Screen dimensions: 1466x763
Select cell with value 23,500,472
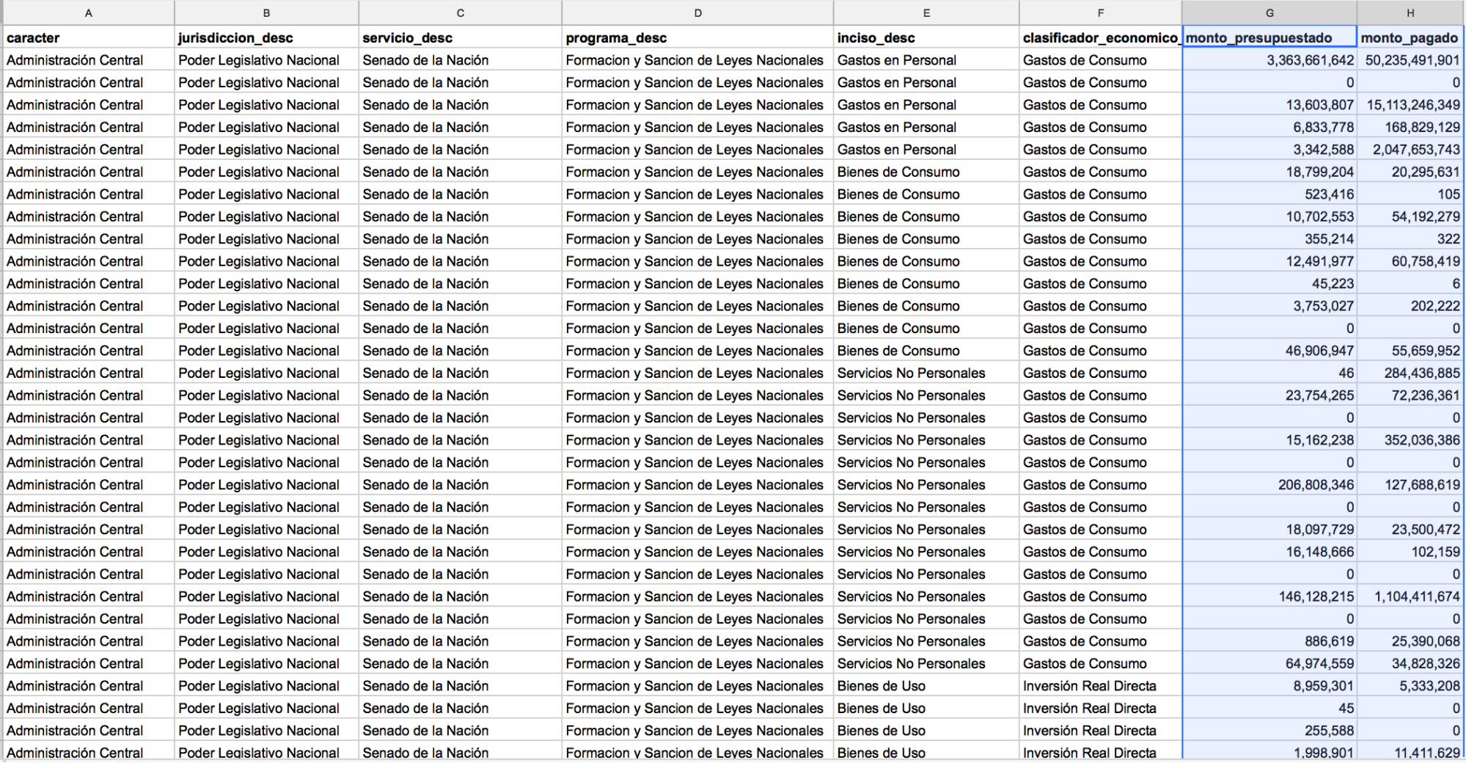(1410, 530)
